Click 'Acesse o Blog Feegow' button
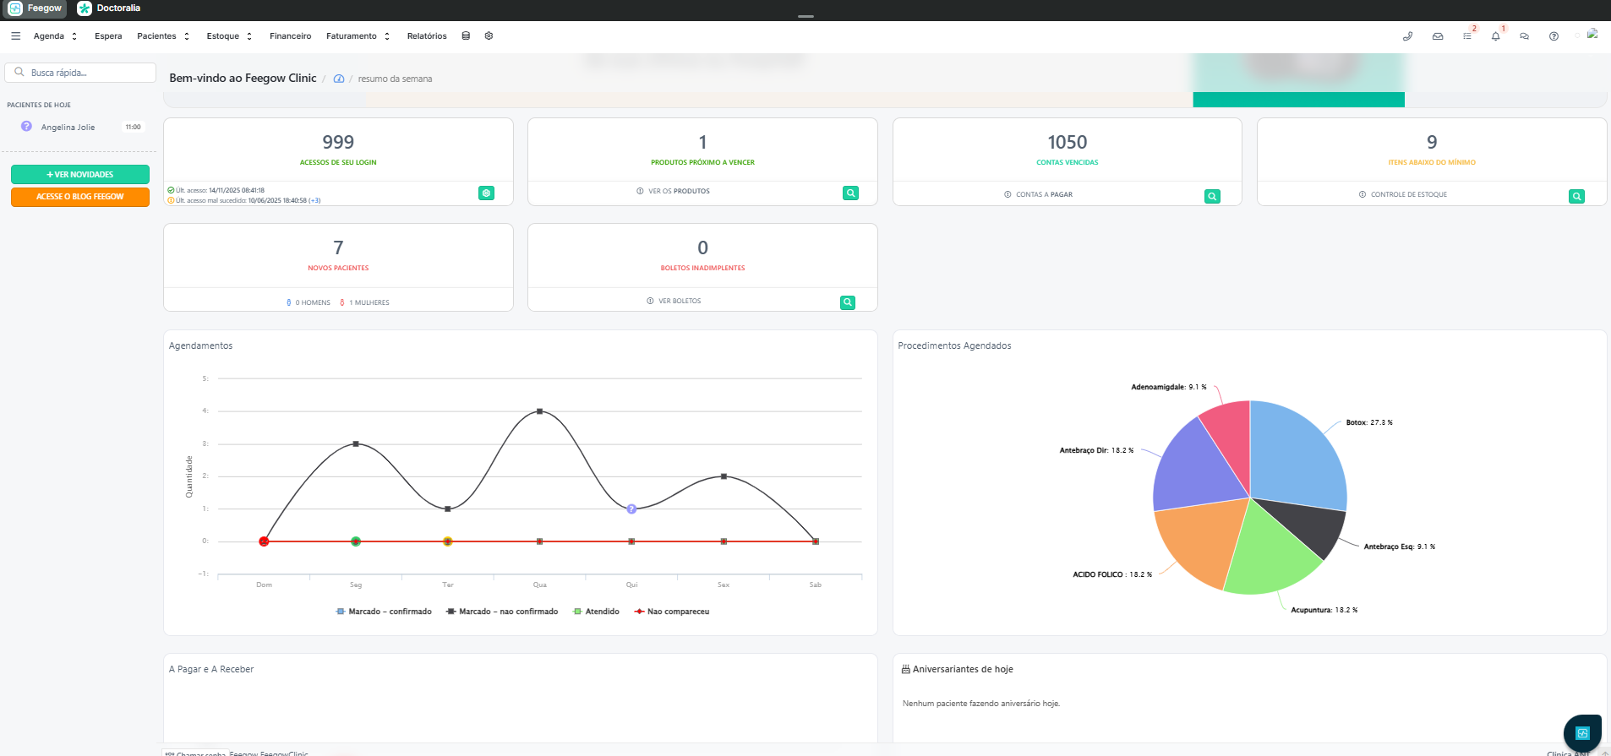 coord(80,197)
